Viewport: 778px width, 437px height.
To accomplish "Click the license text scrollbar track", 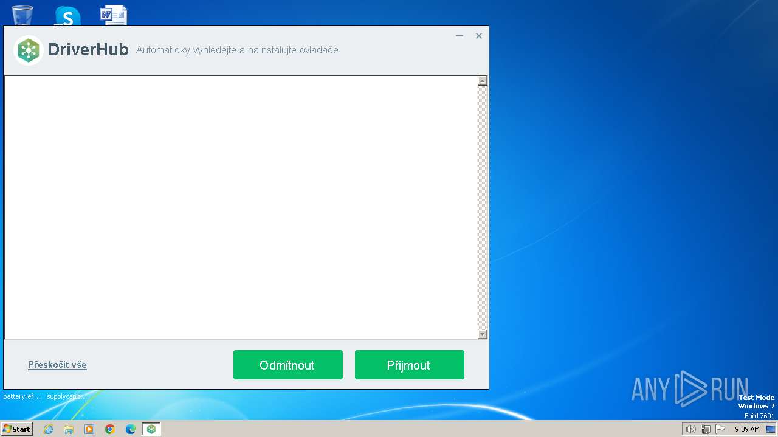I will [483, 208].
